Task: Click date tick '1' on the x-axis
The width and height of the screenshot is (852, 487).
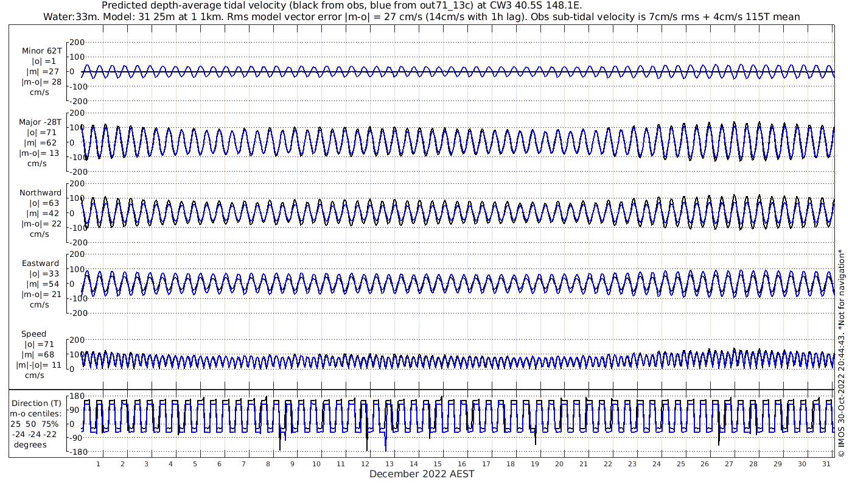Action: [x=98, y=464]
